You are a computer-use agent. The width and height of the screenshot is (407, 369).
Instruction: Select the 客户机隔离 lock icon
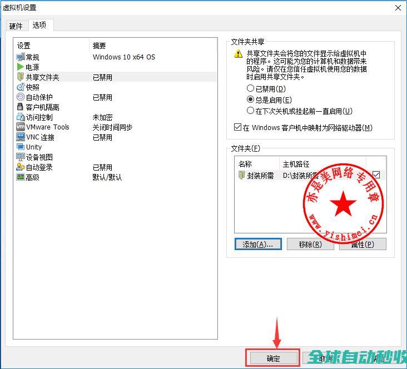coord(21,107)
